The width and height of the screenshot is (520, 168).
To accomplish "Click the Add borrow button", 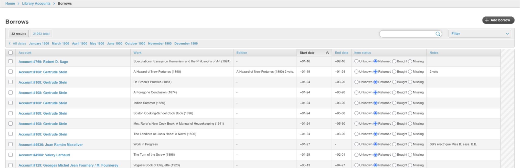I will (x=498, y=20).
